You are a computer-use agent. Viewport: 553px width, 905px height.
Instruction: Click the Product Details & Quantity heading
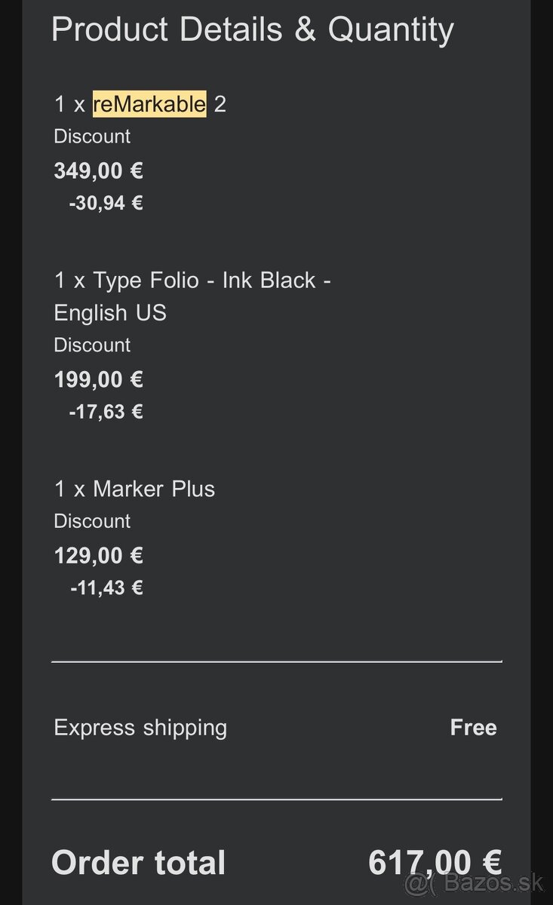click(x=253, y=30)
